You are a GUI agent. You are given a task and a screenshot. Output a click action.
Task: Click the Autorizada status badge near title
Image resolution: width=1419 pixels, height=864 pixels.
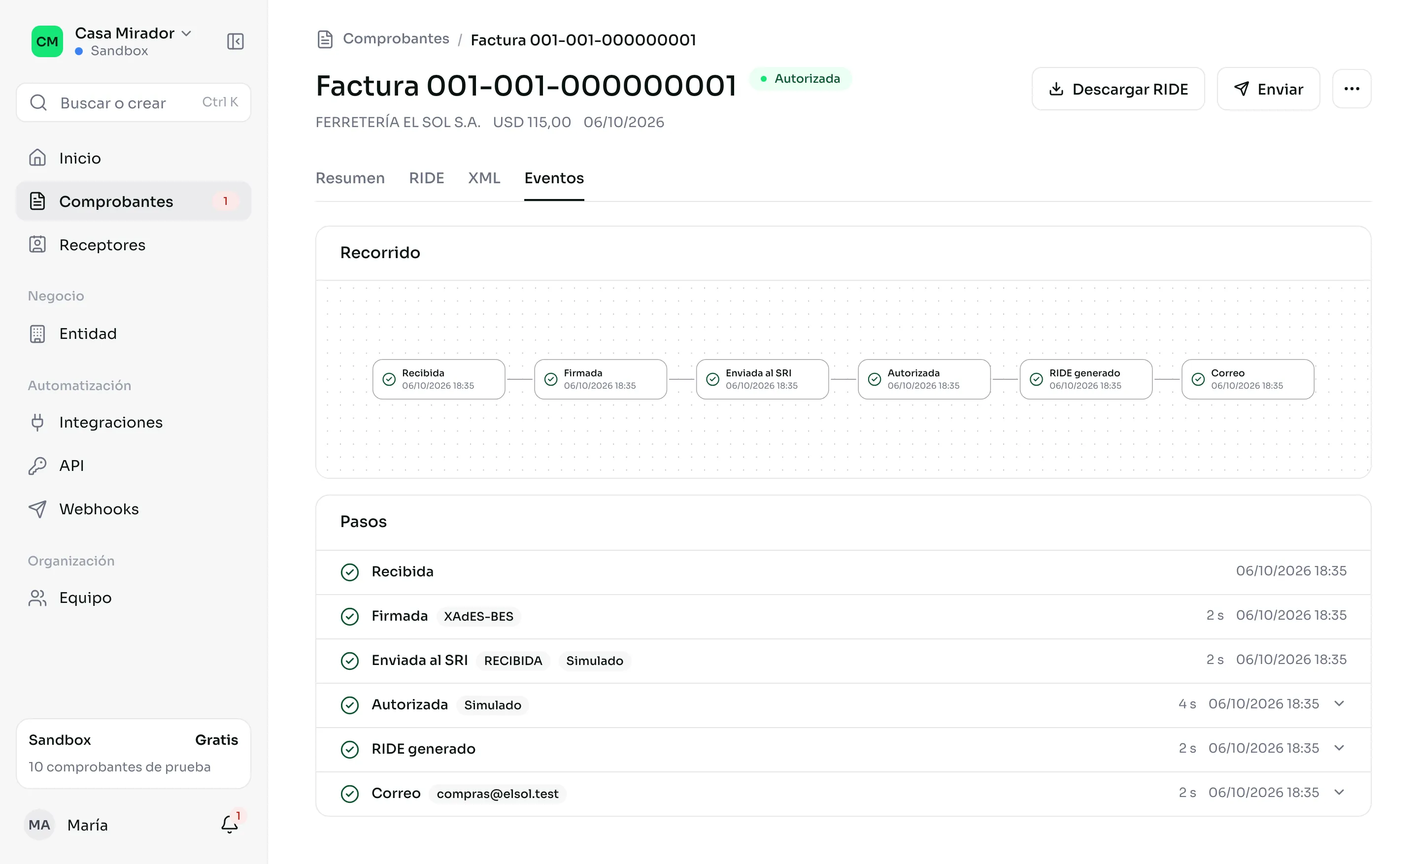point(801,79)
